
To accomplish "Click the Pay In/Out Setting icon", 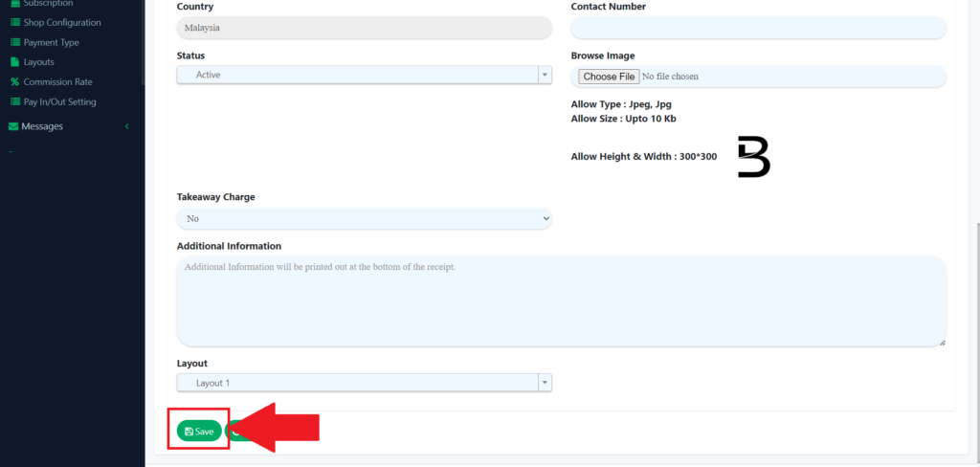I will tap(14, 101).
